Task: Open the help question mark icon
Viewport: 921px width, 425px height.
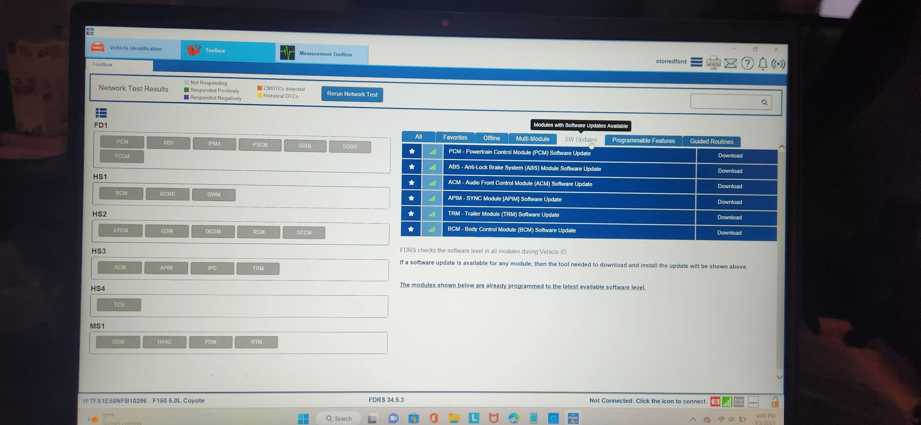Action: coord(747,63)
